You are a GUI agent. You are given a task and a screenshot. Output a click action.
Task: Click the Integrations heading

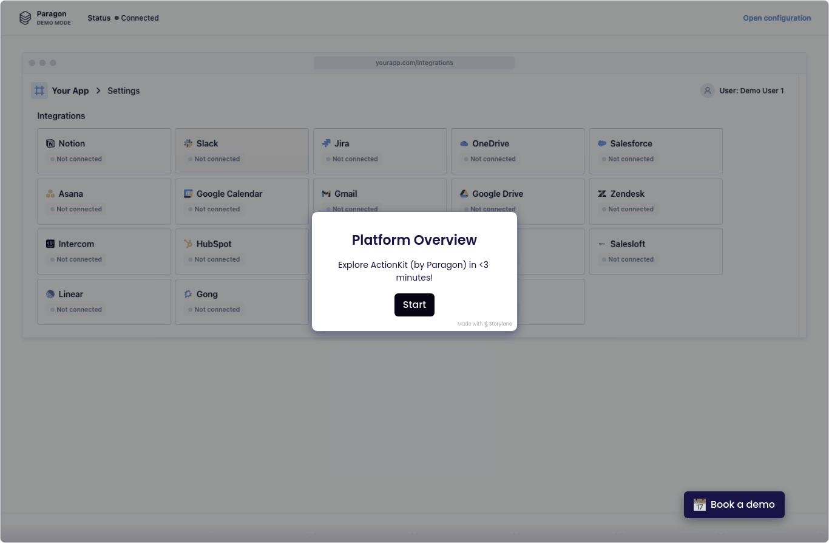point(61,116)
